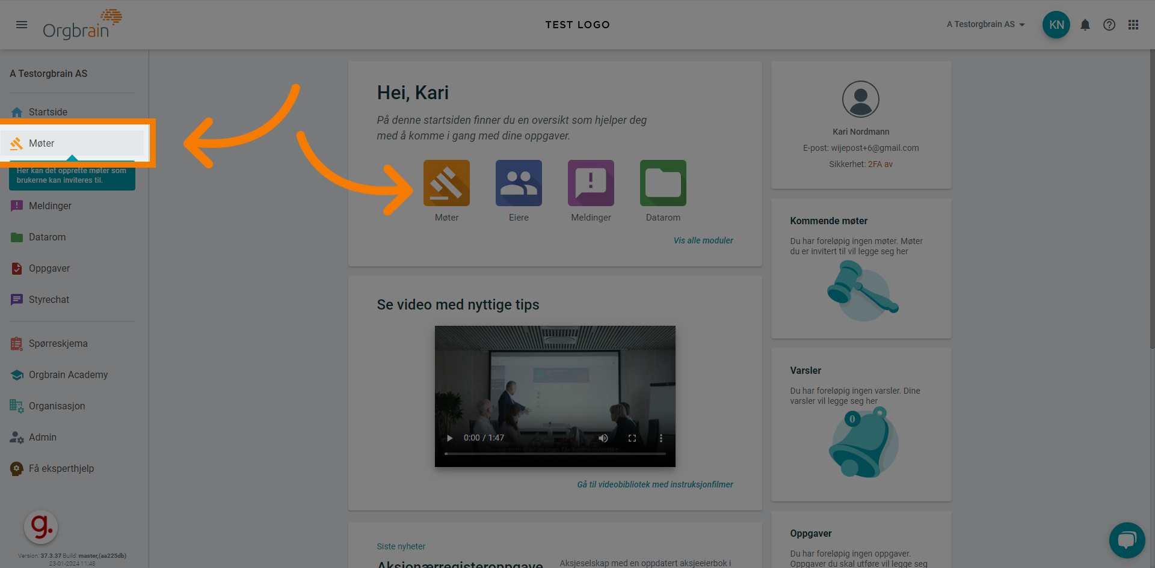Open the notifications bell in header

point(1085,25)
